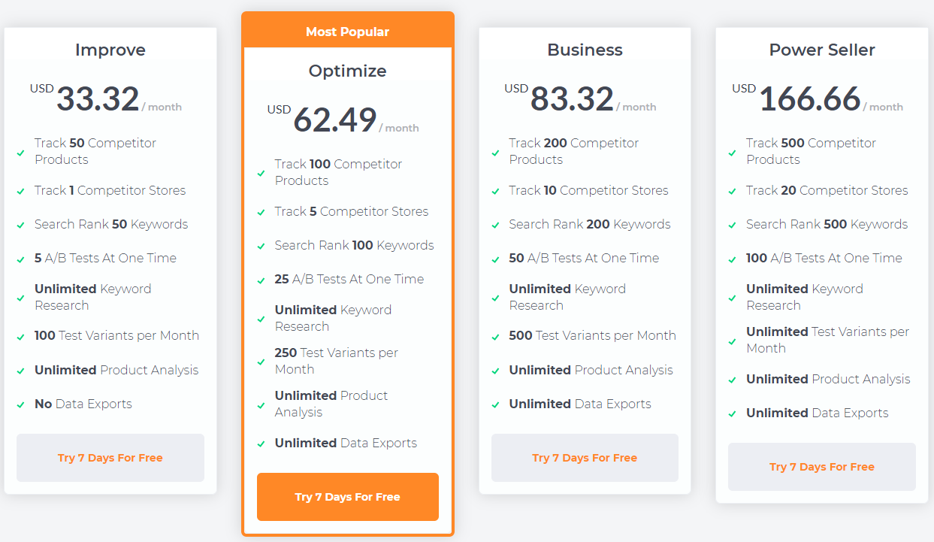934x542 pixels.
Task: Click the green check next to "Unlimited Test Variants per Month"
Action: tap(732, 340)
